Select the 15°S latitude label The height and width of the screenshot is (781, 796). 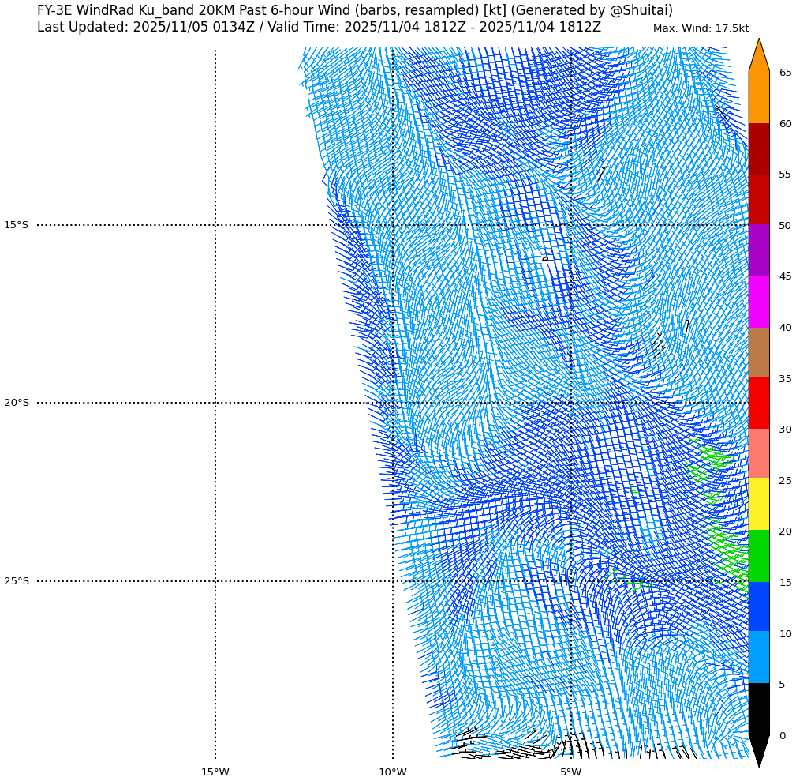pyautogui.click(x=17, y=225)
